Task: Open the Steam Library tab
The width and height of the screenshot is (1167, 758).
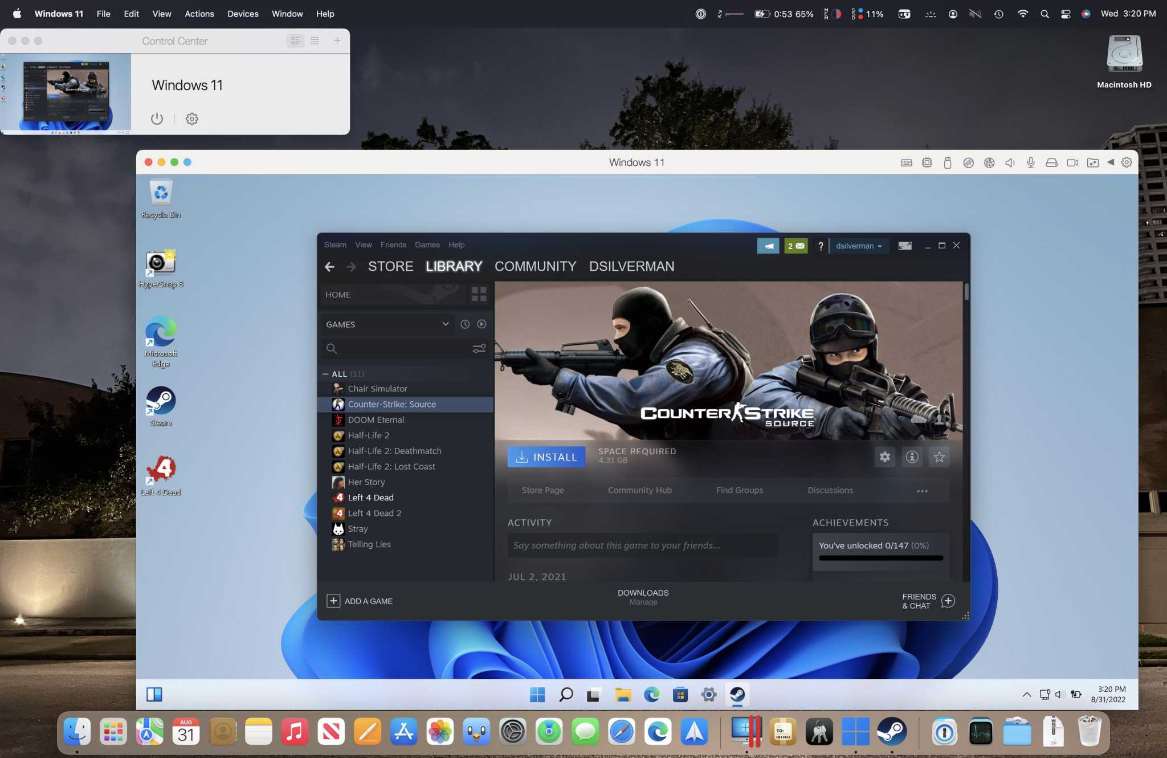Action: tap(454, 266)
